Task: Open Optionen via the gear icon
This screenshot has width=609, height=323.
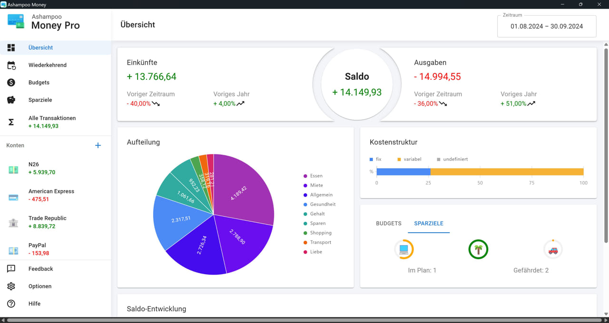Action: tap(10, 286)
